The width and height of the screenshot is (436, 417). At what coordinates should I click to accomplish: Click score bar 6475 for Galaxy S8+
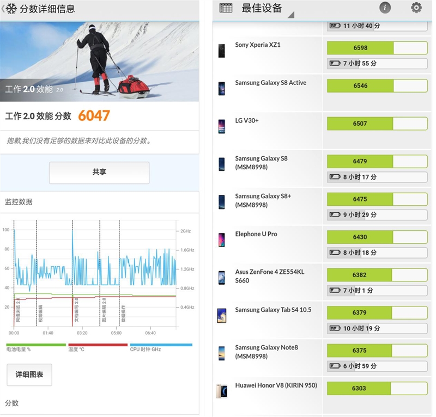pos(377,199)
